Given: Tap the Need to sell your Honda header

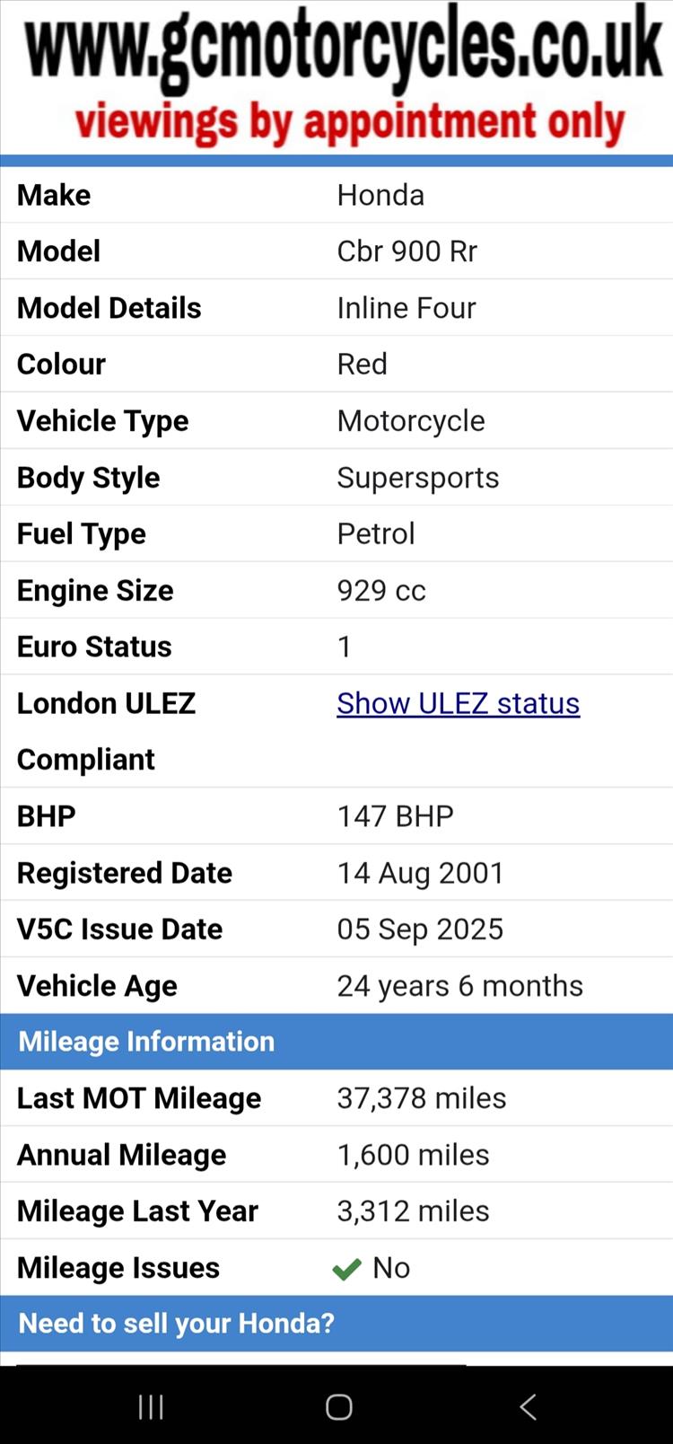Looking at the screenshot, I should (x=176, y=1324).
